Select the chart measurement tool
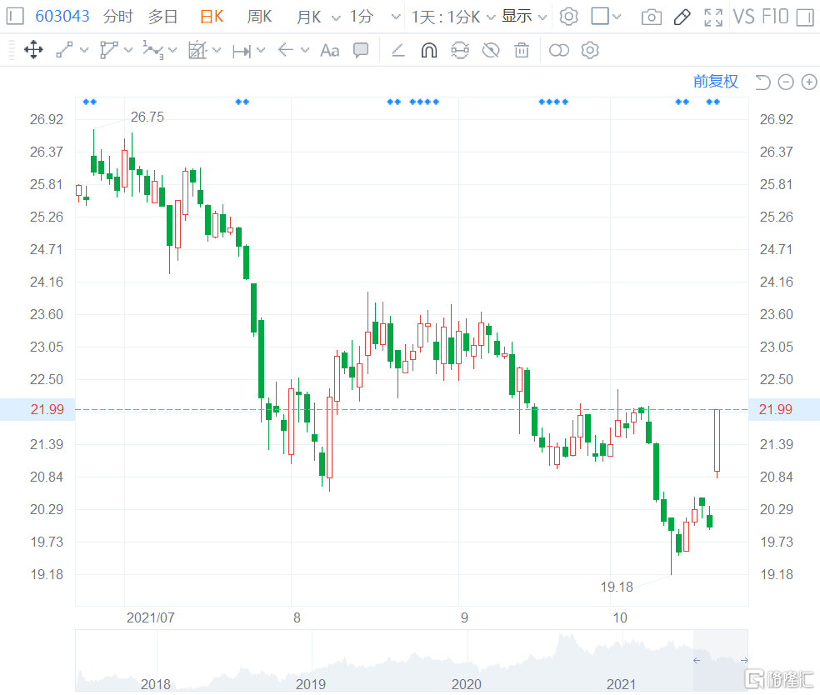 click(197, 50)
